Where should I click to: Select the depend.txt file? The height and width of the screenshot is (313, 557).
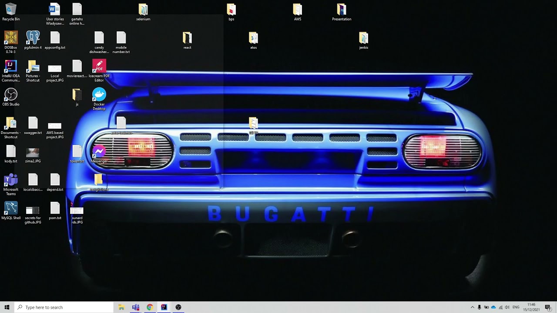click(x=55, y=183)
